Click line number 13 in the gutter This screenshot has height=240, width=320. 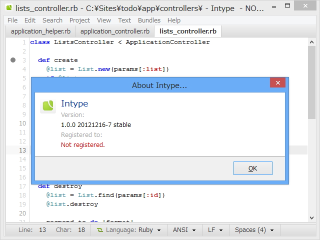[22, 150]
